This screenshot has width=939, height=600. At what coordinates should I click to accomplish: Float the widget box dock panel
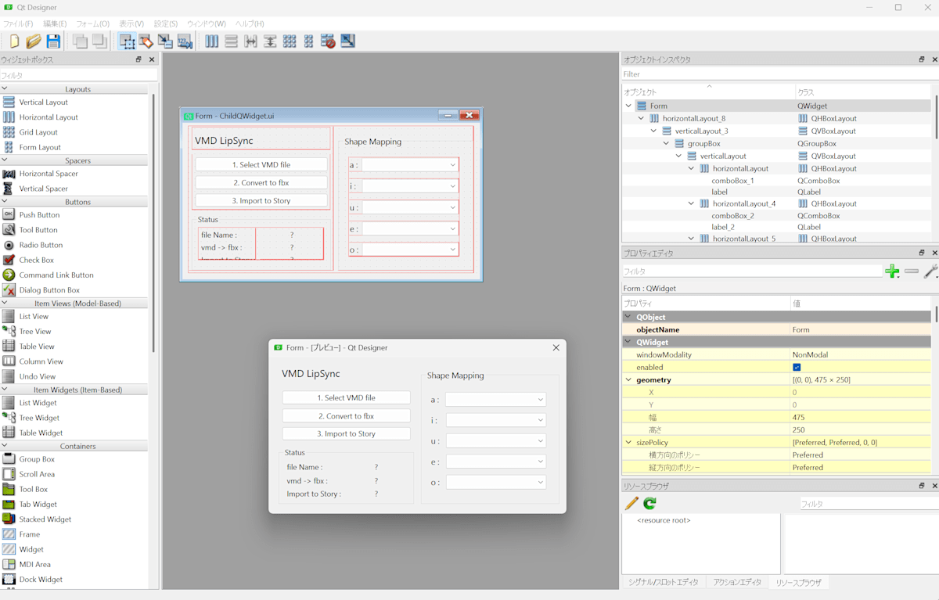[139, 59]
